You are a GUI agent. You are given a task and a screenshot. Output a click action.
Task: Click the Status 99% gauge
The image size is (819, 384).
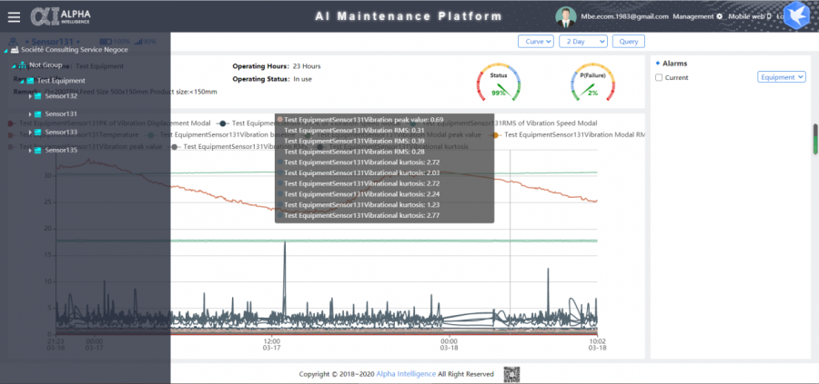coord(499,84)
